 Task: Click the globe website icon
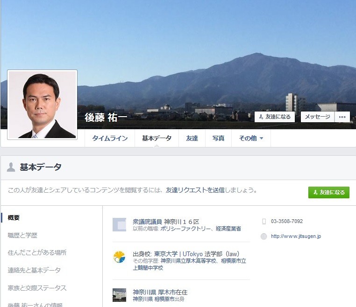point(264,237)
